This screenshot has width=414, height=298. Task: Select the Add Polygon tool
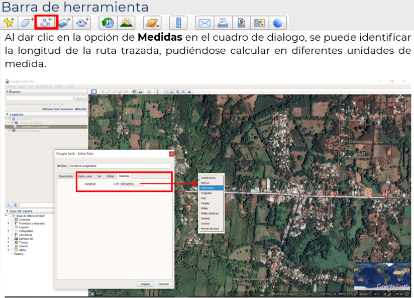pos(27,23)
